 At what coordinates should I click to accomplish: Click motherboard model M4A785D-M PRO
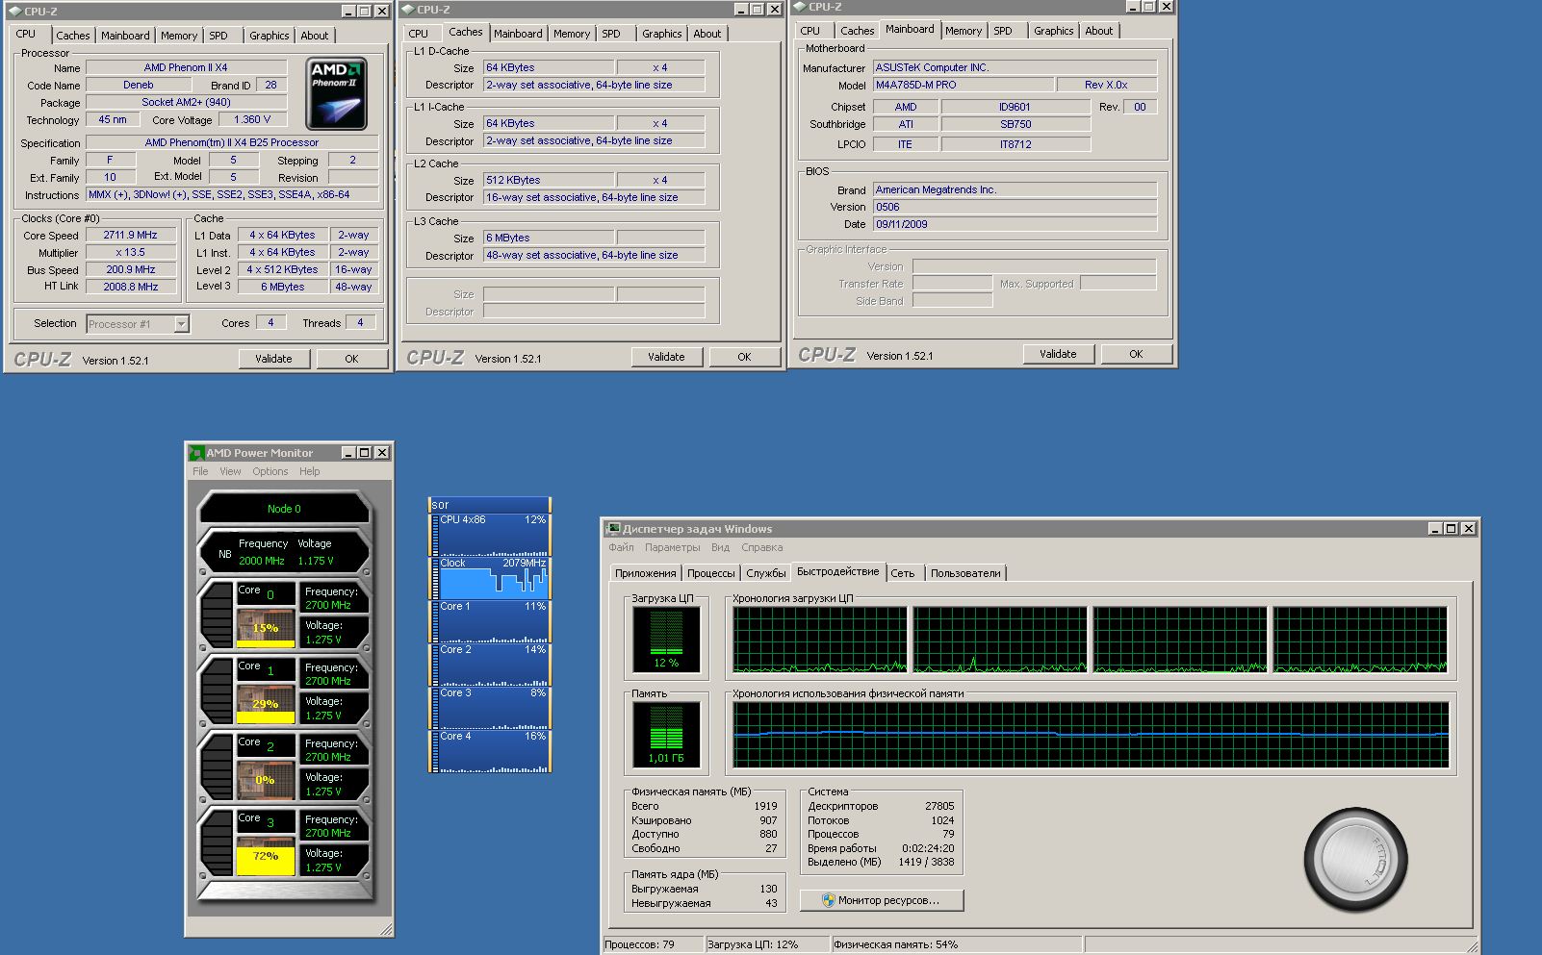tap(963, 85)
